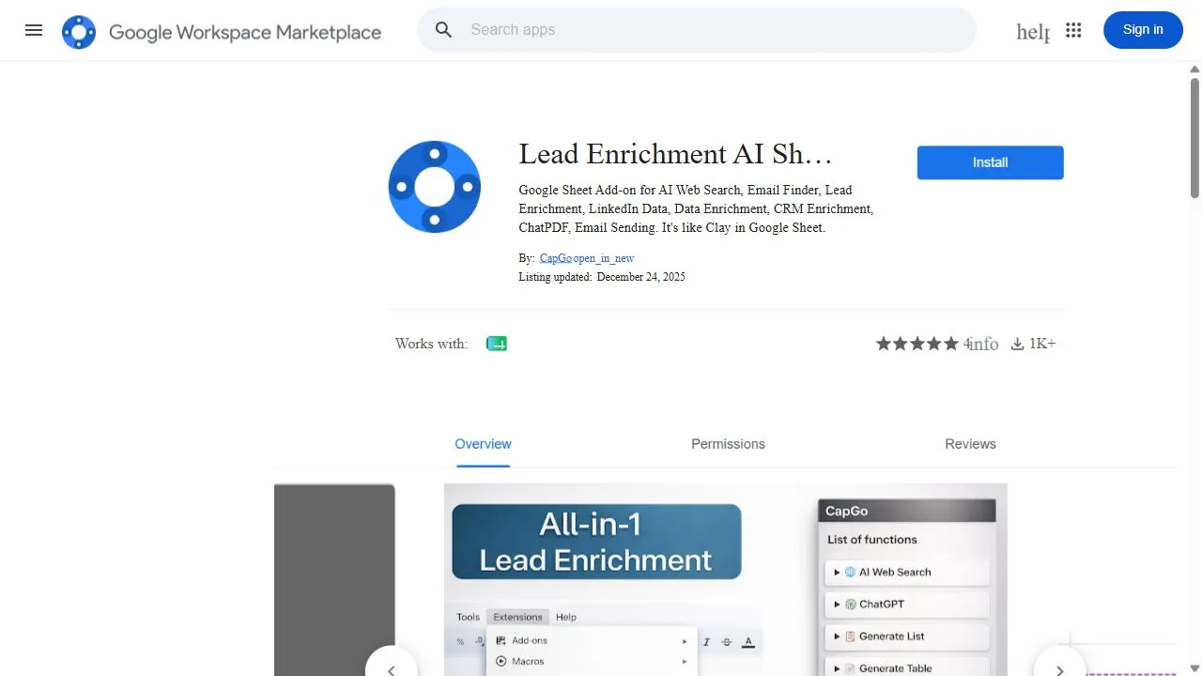Image resolution: width=1202 pixels, height=676 pixels.
Task: Click the Google Sheets works-with icon
Action: tap(496, 344)
